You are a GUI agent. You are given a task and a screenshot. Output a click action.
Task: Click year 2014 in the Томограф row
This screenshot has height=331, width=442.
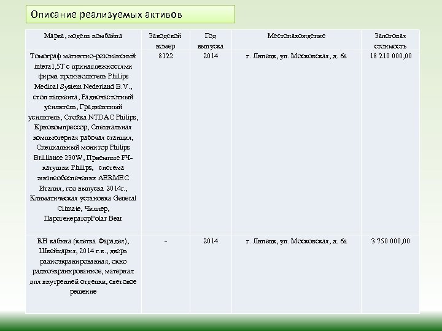click(211, 56)
